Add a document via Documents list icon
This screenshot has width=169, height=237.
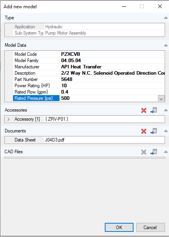(x=154, y=131)
